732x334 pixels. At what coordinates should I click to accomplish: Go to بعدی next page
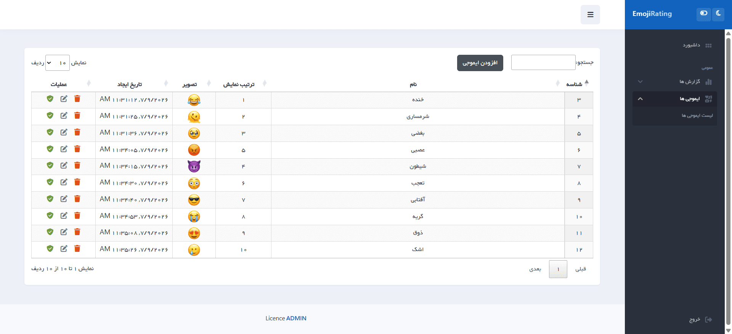pos(535,269)
